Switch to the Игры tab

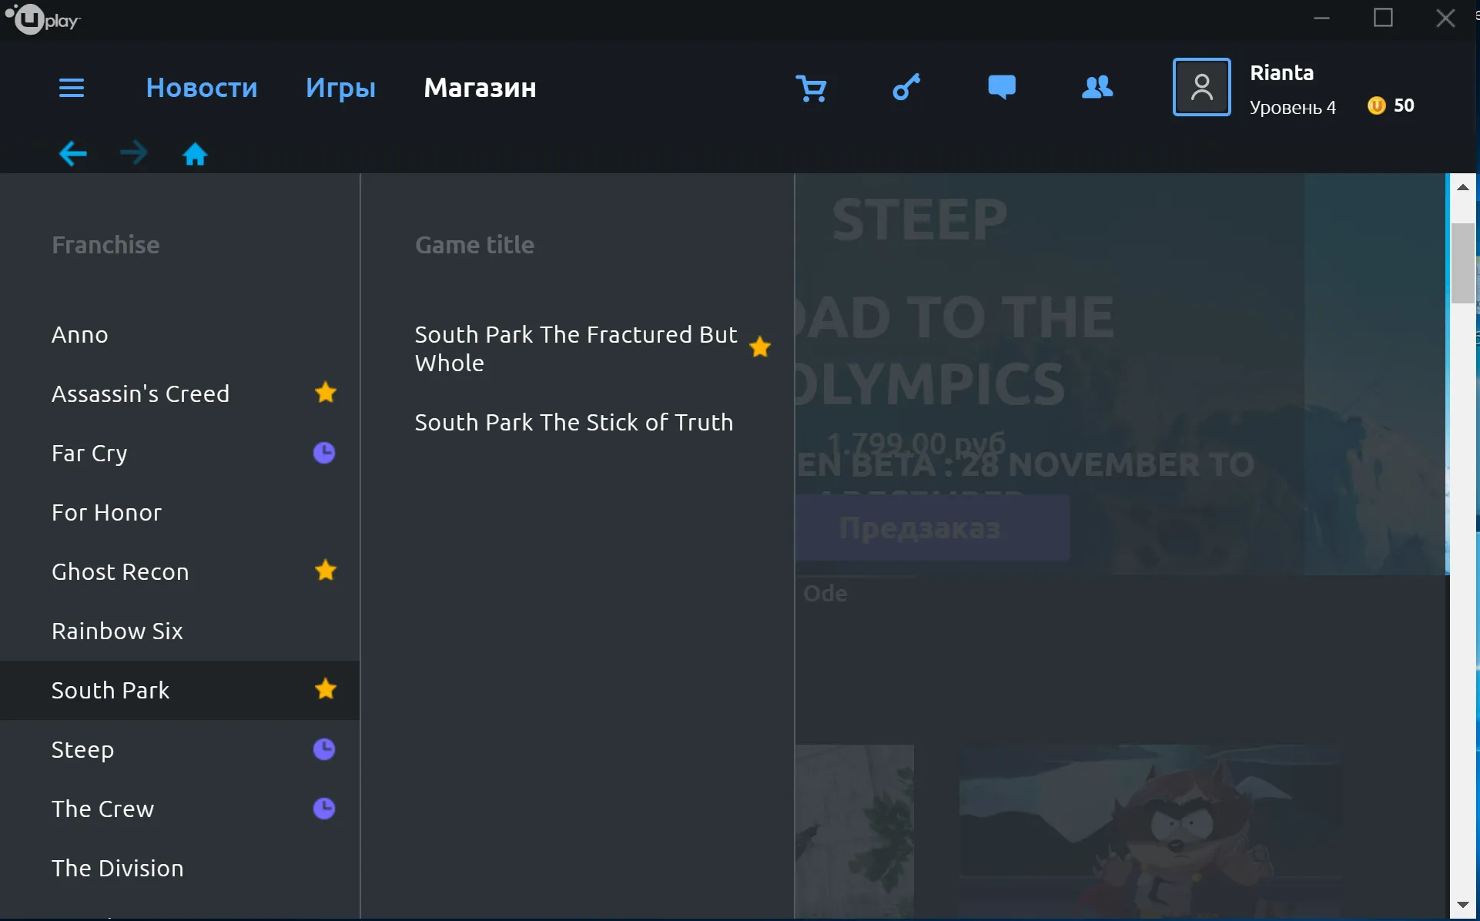point(340,88)
